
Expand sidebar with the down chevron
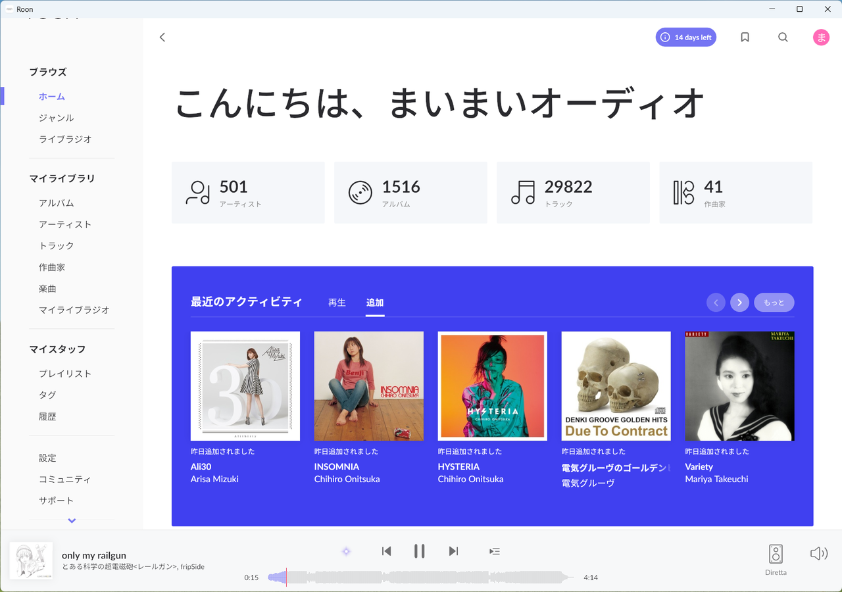(72, 521)
